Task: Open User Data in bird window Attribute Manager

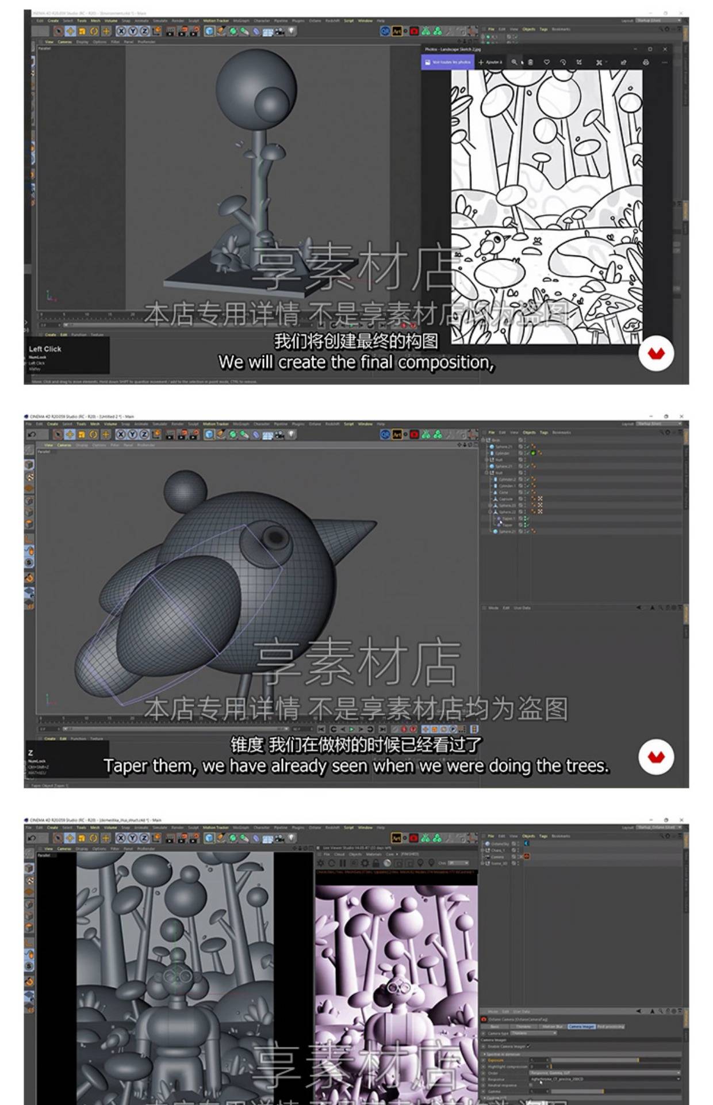Action: (x=522, y=608)
